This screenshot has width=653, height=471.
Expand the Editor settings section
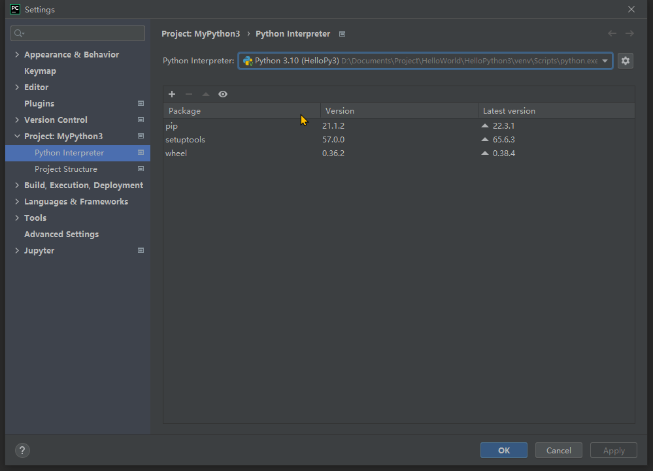click(17, 88)
